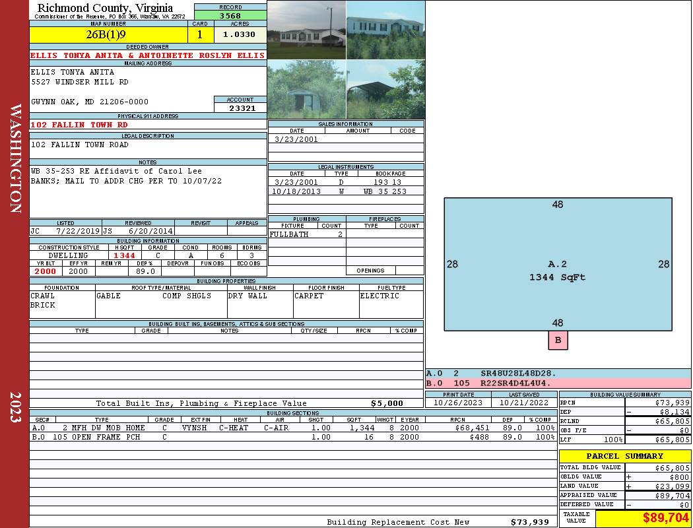Click the pink B.0 sketch code row

pos(558,383)
